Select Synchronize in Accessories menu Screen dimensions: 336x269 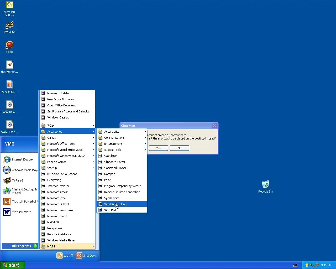pos(122,198)
